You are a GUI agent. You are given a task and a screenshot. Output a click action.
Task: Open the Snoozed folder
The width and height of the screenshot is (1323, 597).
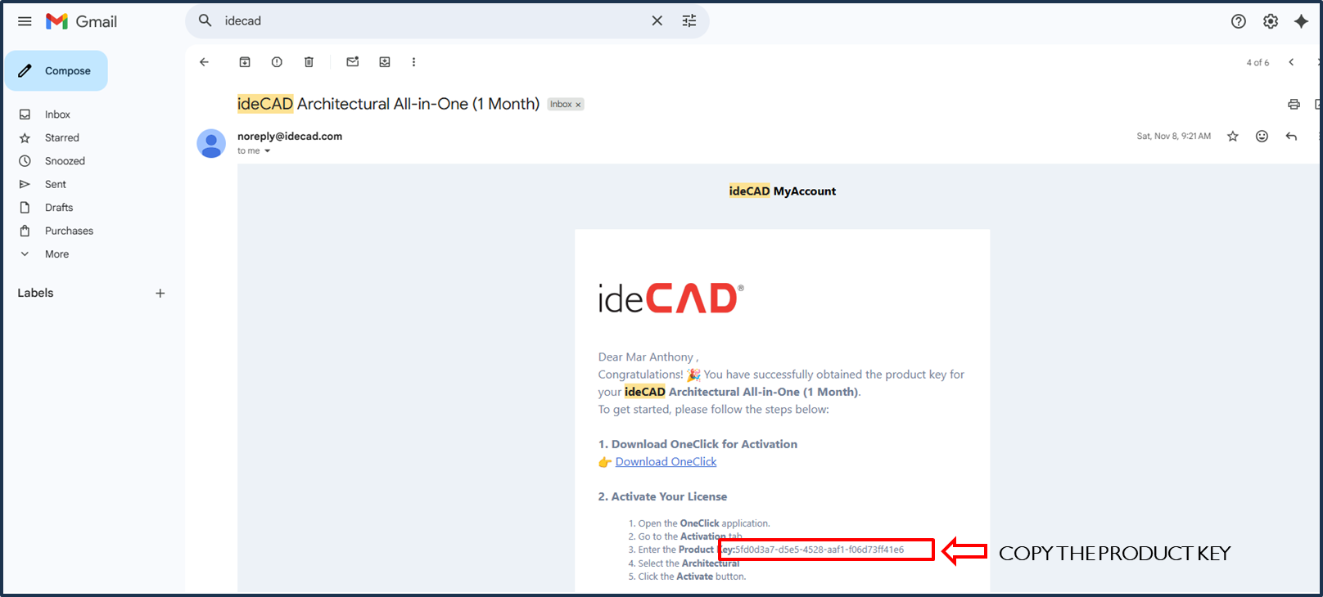coord(65,161)
